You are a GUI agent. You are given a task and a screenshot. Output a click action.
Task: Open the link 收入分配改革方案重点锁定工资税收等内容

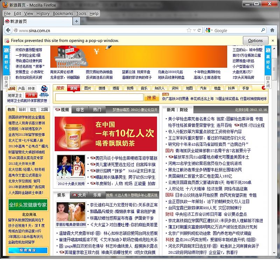205,132
